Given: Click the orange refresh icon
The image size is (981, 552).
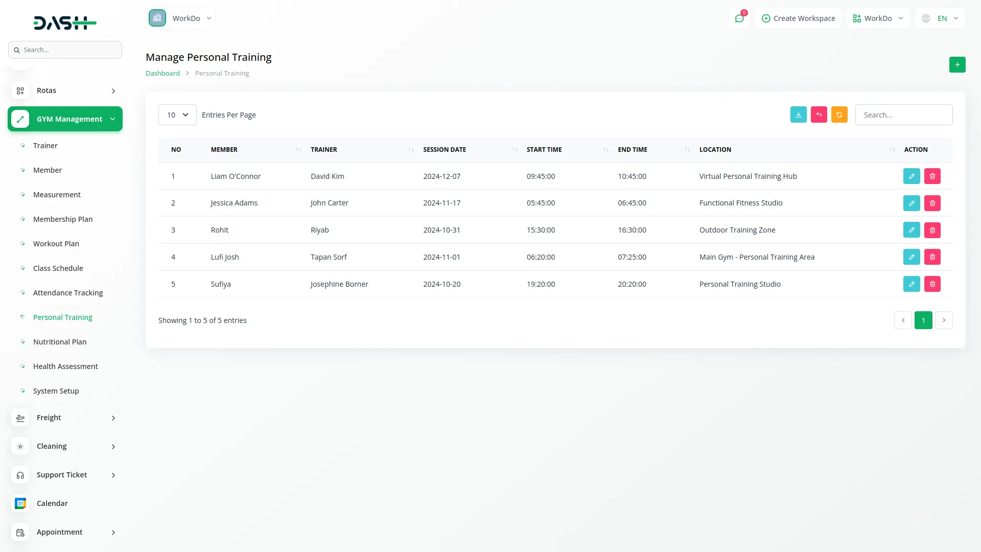Looking at the screenshot, I should [x=839, y=114].
